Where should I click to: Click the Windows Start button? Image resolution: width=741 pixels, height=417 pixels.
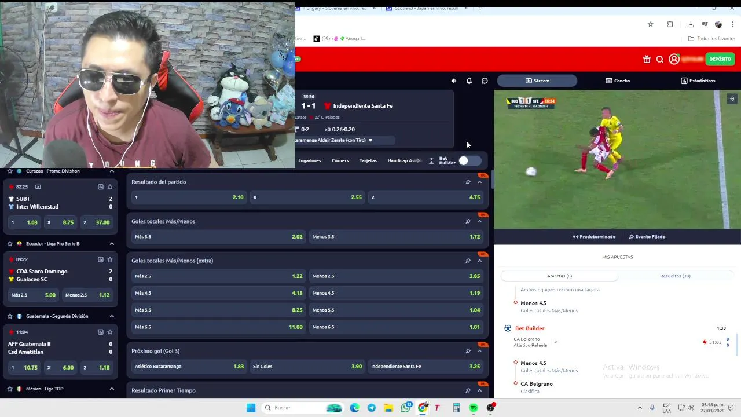251,408
